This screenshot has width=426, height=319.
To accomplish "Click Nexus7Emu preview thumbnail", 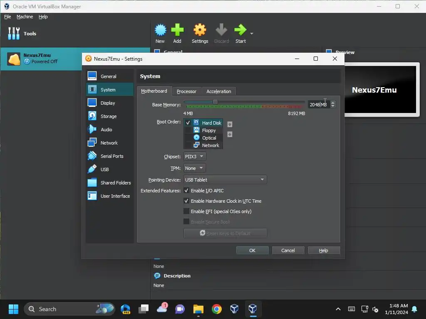I will 380,90.
